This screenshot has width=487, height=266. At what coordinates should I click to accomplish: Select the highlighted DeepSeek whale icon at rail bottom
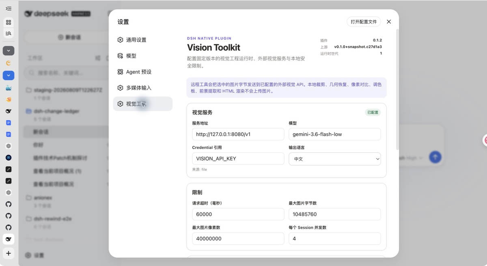9,239
